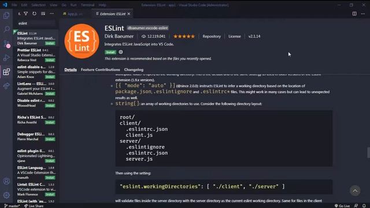Open the Source Control view

pos(6,44)
